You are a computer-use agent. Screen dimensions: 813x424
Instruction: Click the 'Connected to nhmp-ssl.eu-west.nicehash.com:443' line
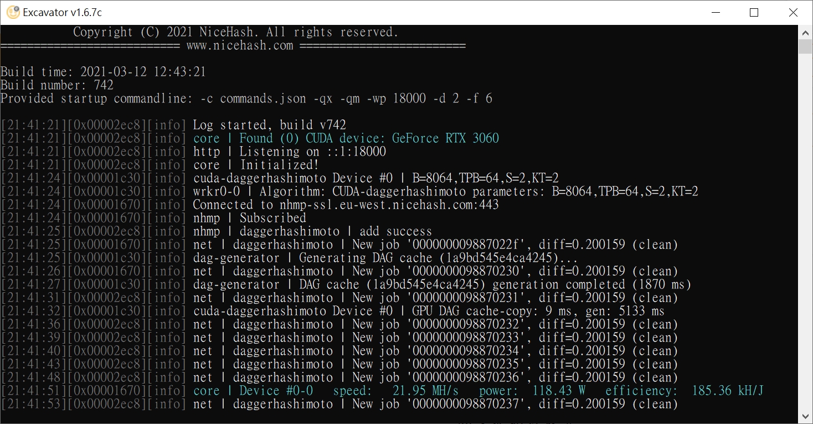point(250,205)
